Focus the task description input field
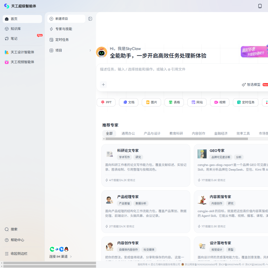Image resolution: width=268 pixels, height=268 pixels. coord(182,69)
